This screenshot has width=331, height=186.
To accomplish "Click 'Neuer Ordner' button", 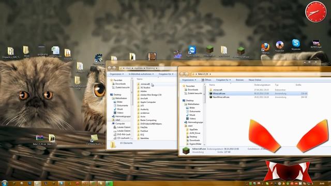I will [x=255, y=80].
